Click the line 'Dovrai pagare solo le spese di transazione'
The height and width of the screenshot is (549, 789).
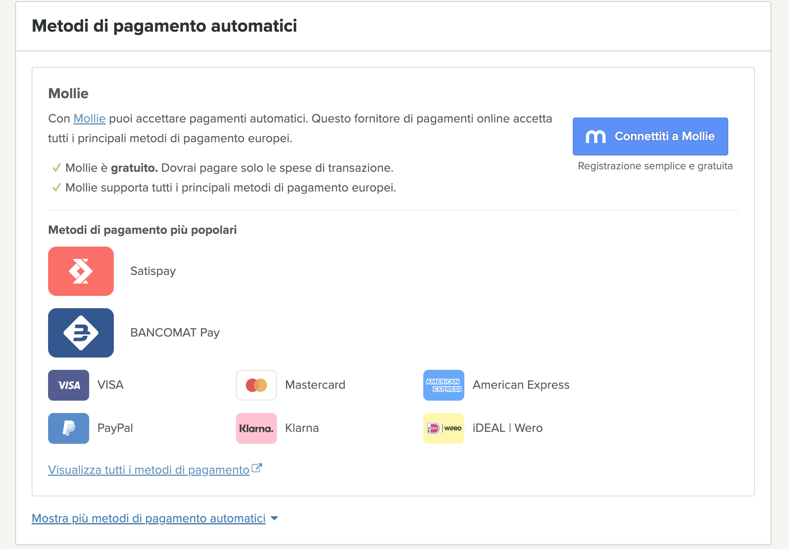click(x=277, y=168)
